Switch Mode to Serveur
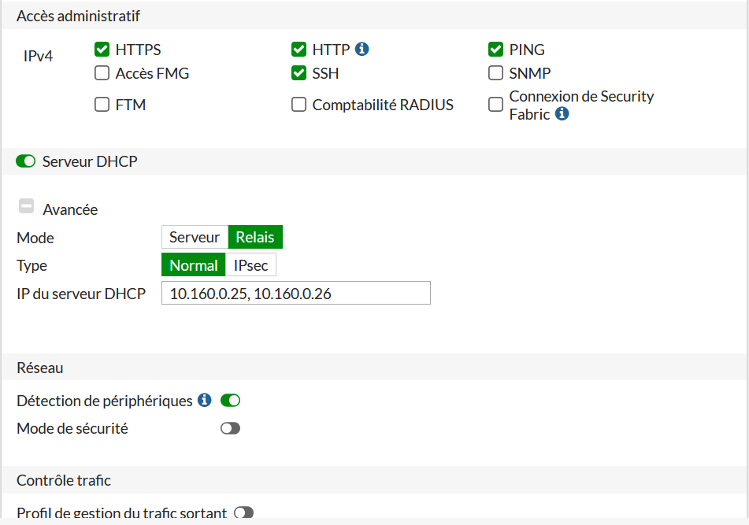The image size is (749, 525). pyautogui.click(x=195, y=237)
